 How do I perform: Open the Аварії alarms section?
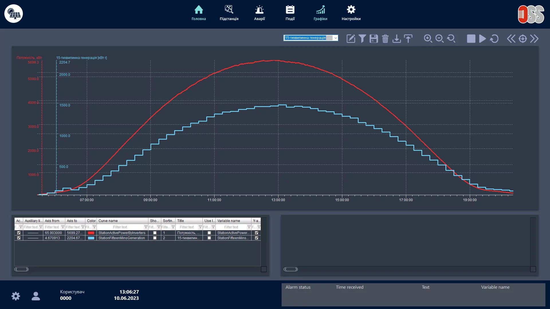click(259, 13)
